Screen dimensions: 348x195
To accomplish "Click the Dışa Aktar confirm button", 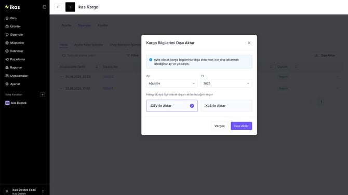I will [241, 126].
